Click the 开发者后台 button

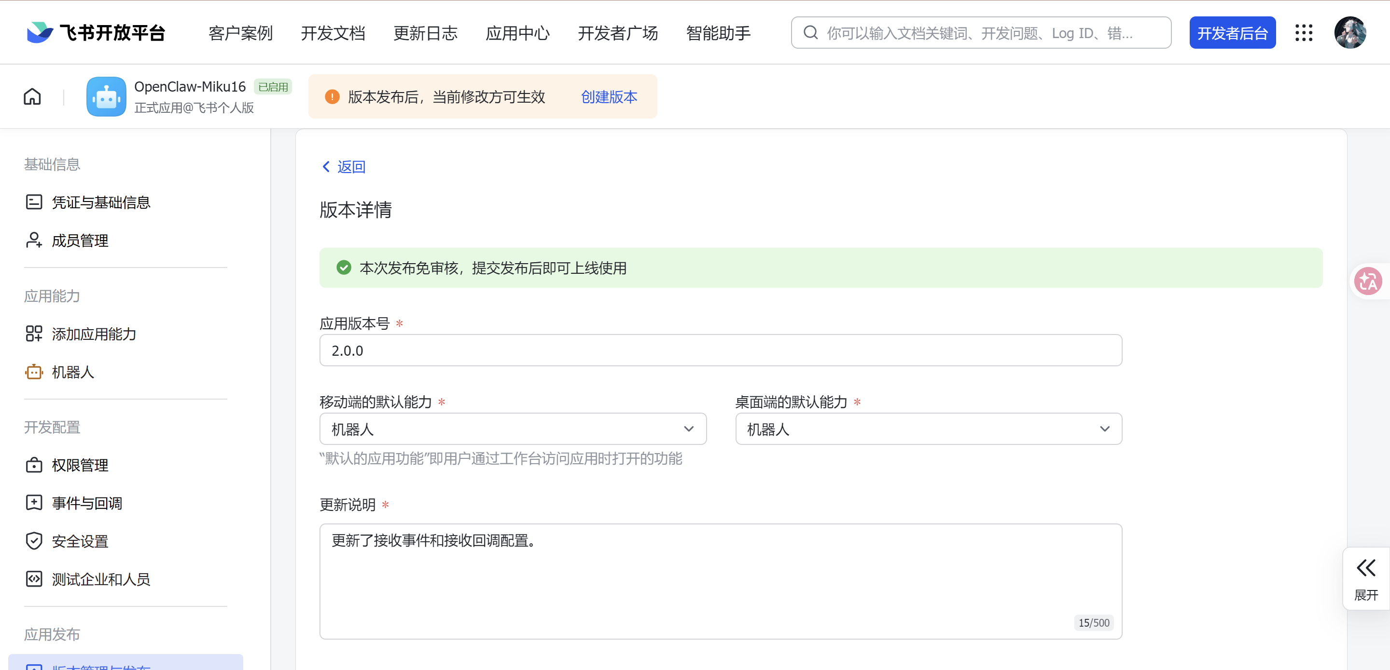(1232, 33)
